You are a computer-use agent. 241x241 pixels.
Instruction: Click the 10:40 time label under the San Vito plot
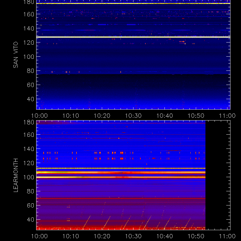pyautogui.click(x=164, y=116)
